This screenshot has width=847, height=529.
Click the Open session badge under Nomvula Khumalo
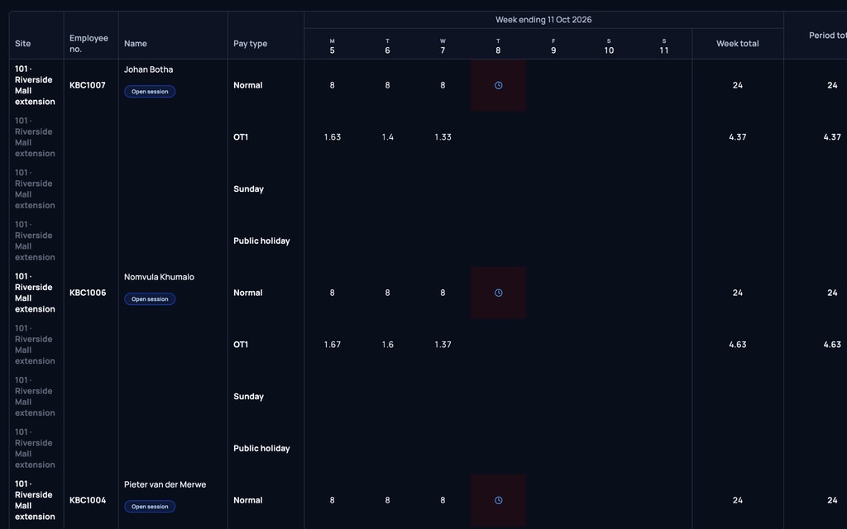pos(150,299)
